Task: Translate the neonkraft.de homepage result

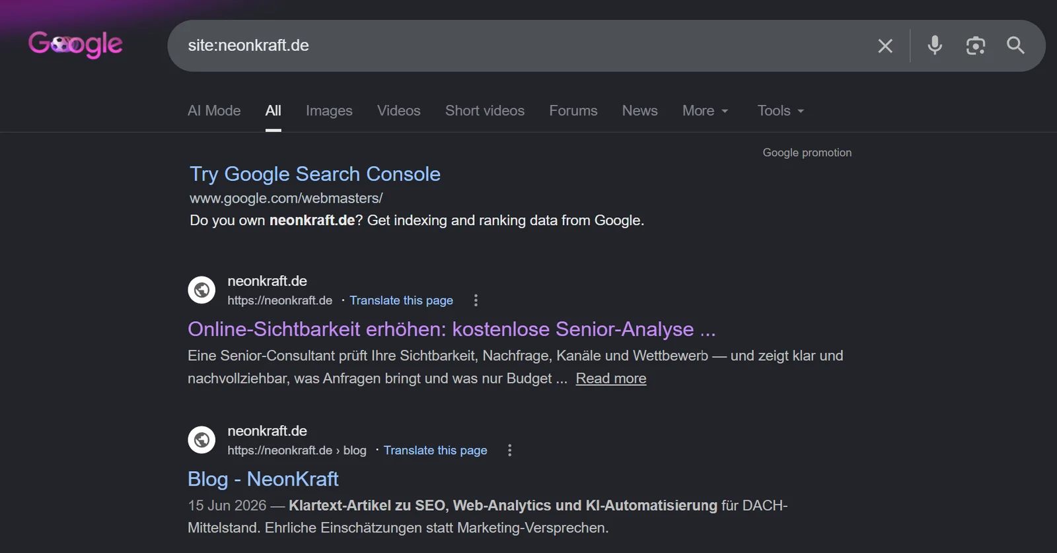Action: tap(401, 300)
